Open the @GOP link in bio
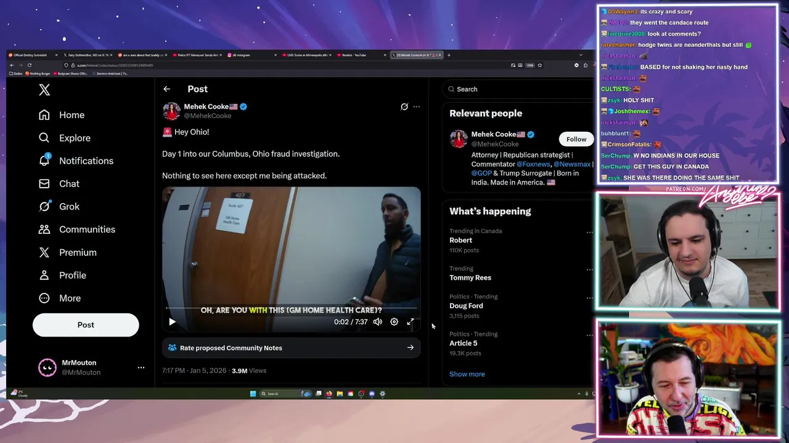 481,174
